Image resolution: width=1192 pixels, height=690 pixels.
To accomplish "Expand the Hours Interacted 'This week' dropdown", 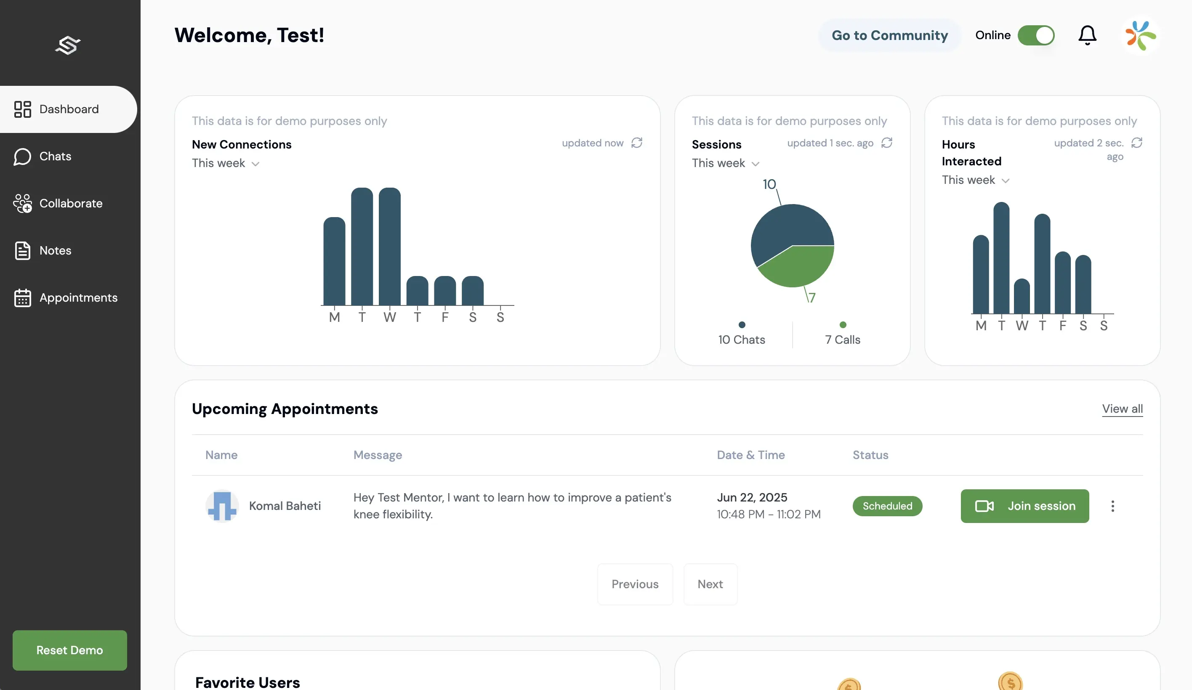I will 975,180.
